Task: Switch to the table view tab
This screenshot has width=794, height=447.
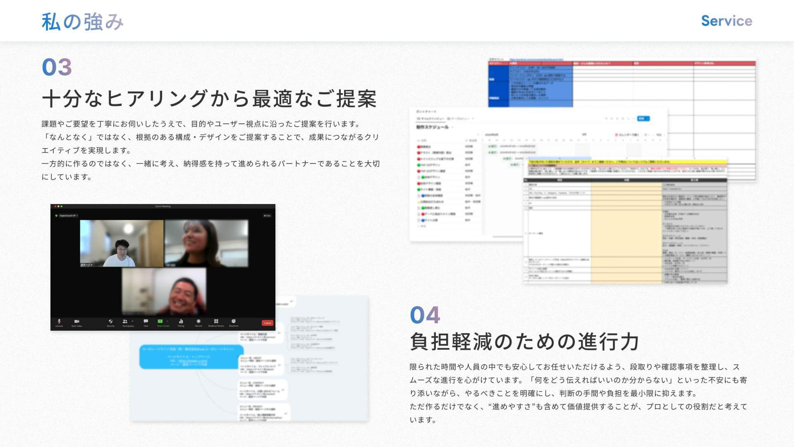Action: coord(458,119)
